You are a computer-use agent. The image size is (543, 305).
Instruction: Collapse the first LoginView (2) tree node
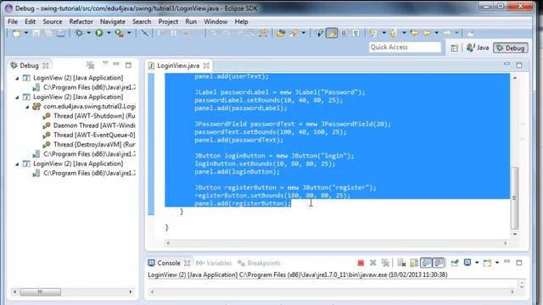[x=17, y=78]
